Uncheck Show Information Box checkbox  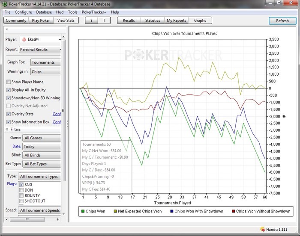9,122
